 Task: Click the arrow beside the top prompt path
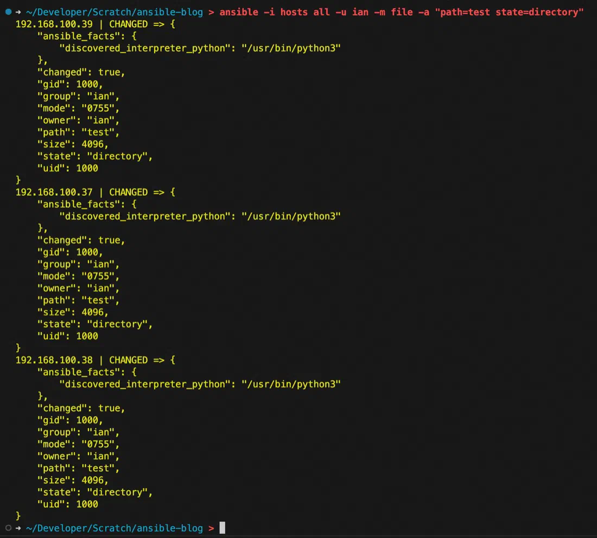pyautogui.click(x=18, y=12)
